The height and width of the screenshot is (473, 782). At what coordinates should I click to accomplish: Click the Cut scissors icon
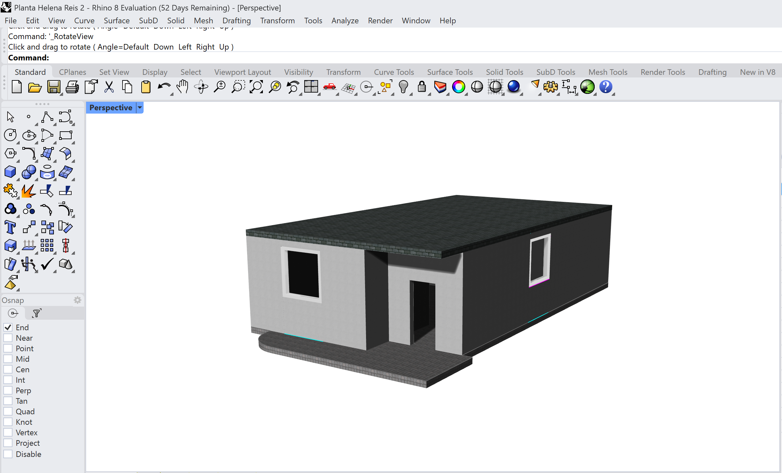(109, 87)
